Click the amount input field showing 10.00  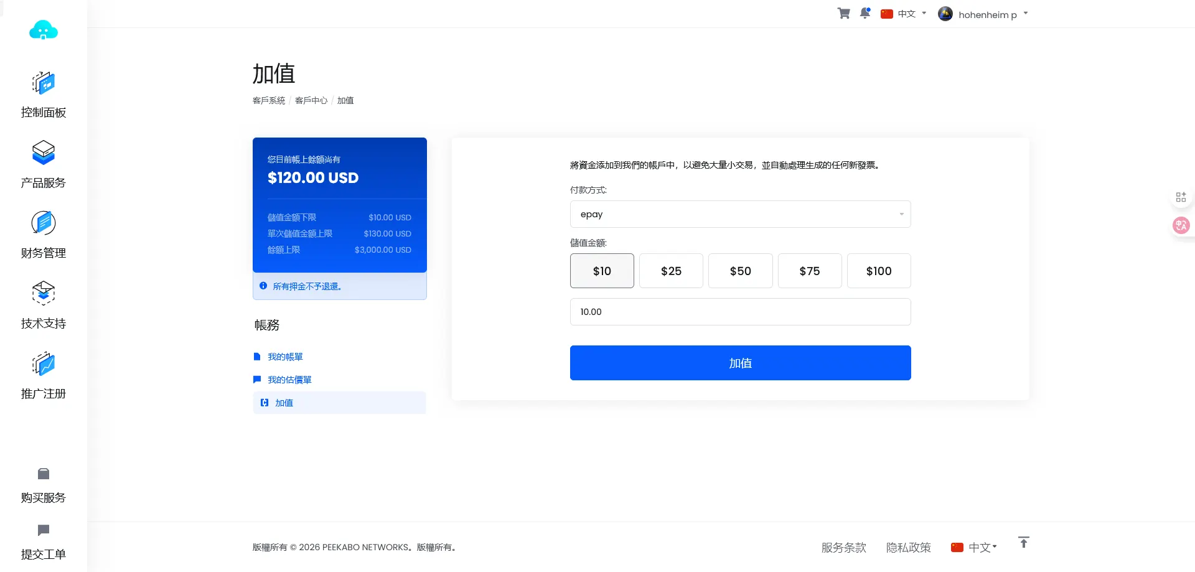coord(740,312)
